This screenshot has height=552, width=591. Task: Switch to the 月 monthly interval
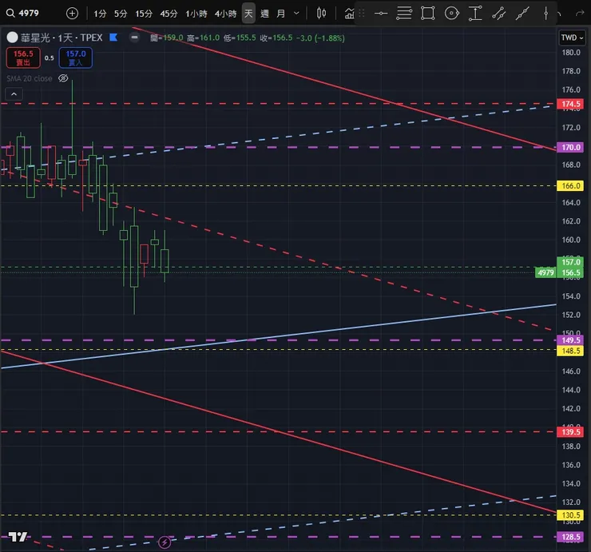coord(280,14)
